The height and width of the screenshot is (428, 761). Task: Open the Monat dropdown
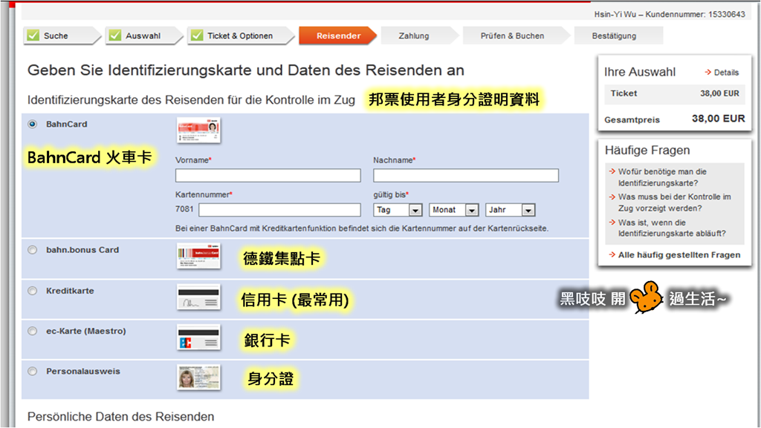click(x=453, y=210)
